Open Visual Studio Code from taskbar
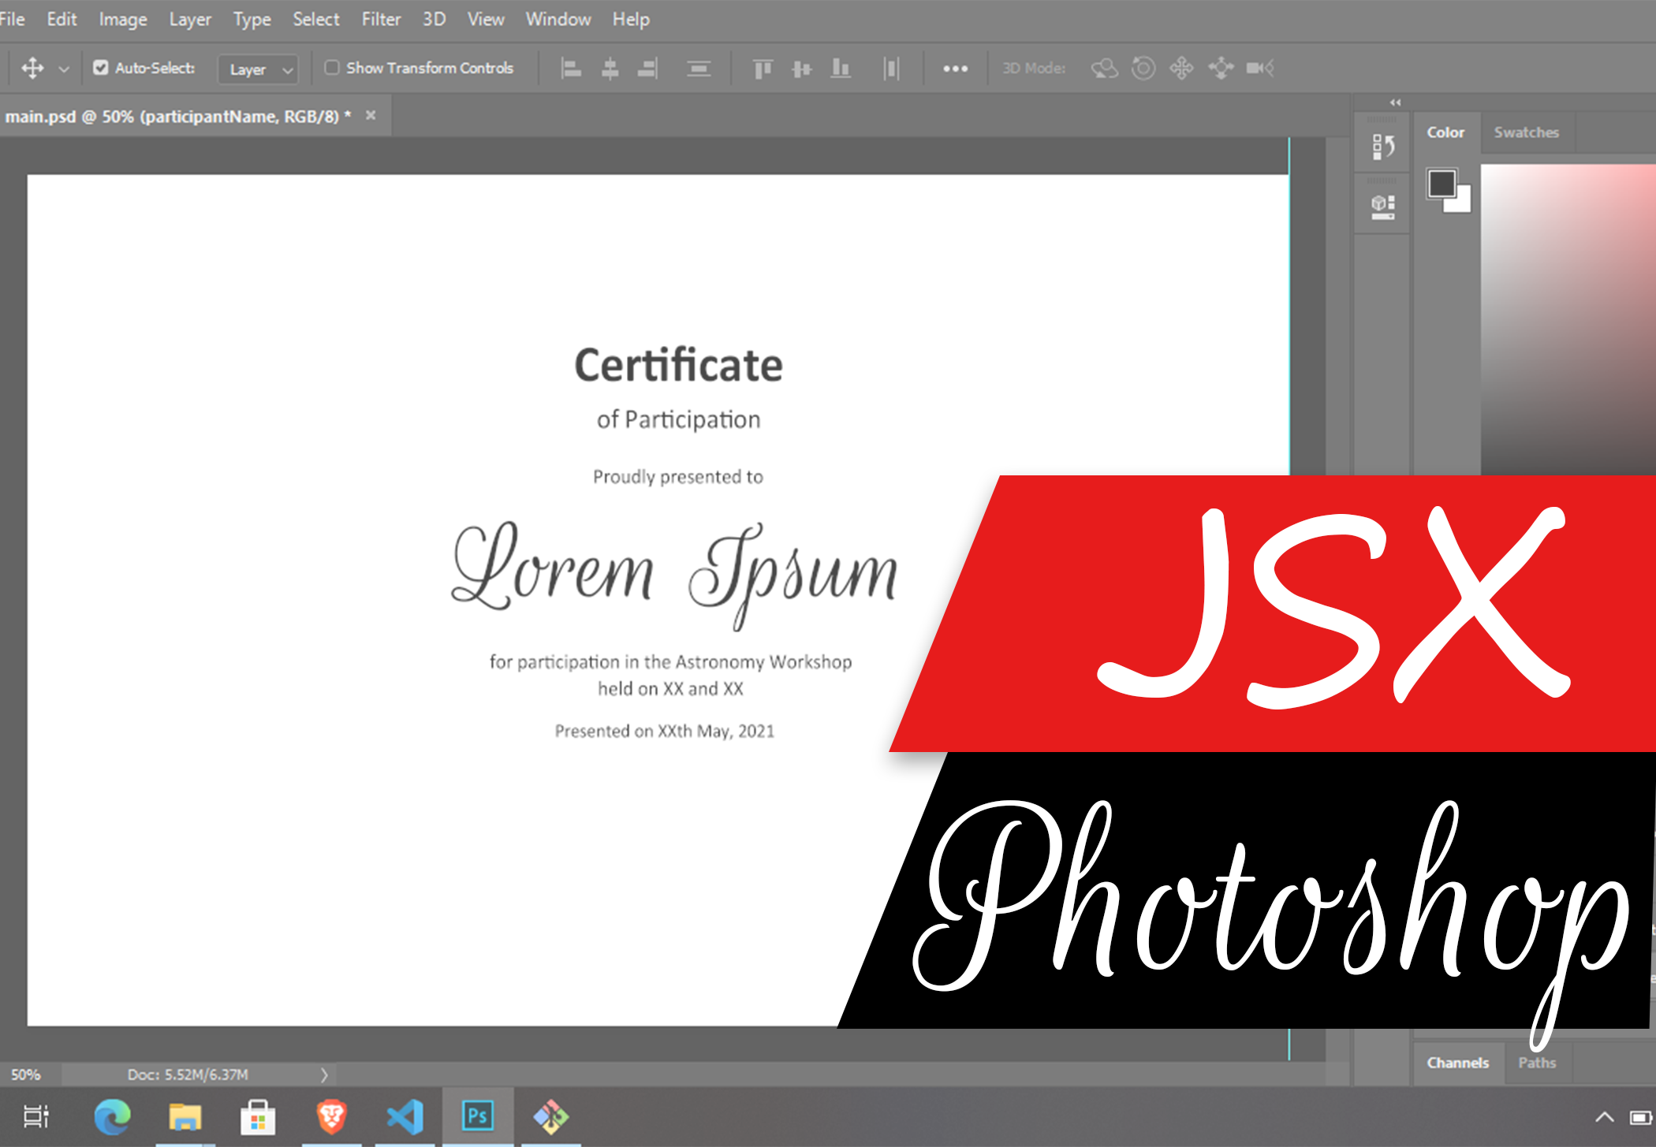This screenshot has width=1656, height=1147. pyautogui.click(x=405, y=1116)
